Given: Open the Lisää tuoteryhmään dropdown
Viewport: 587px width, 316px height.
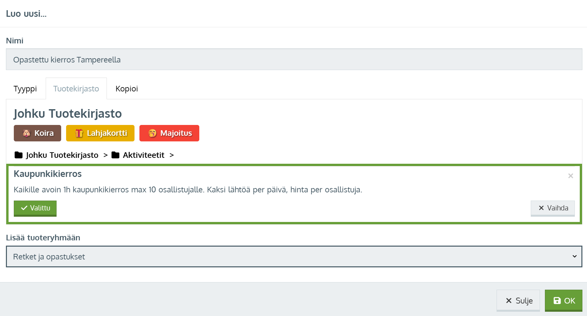Looking at the screenshot, I should (x=289, y=256).
